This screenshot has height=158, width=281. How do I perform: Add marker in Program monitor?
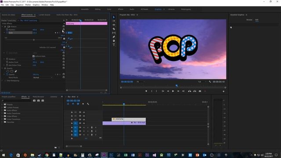pos(146,91)
